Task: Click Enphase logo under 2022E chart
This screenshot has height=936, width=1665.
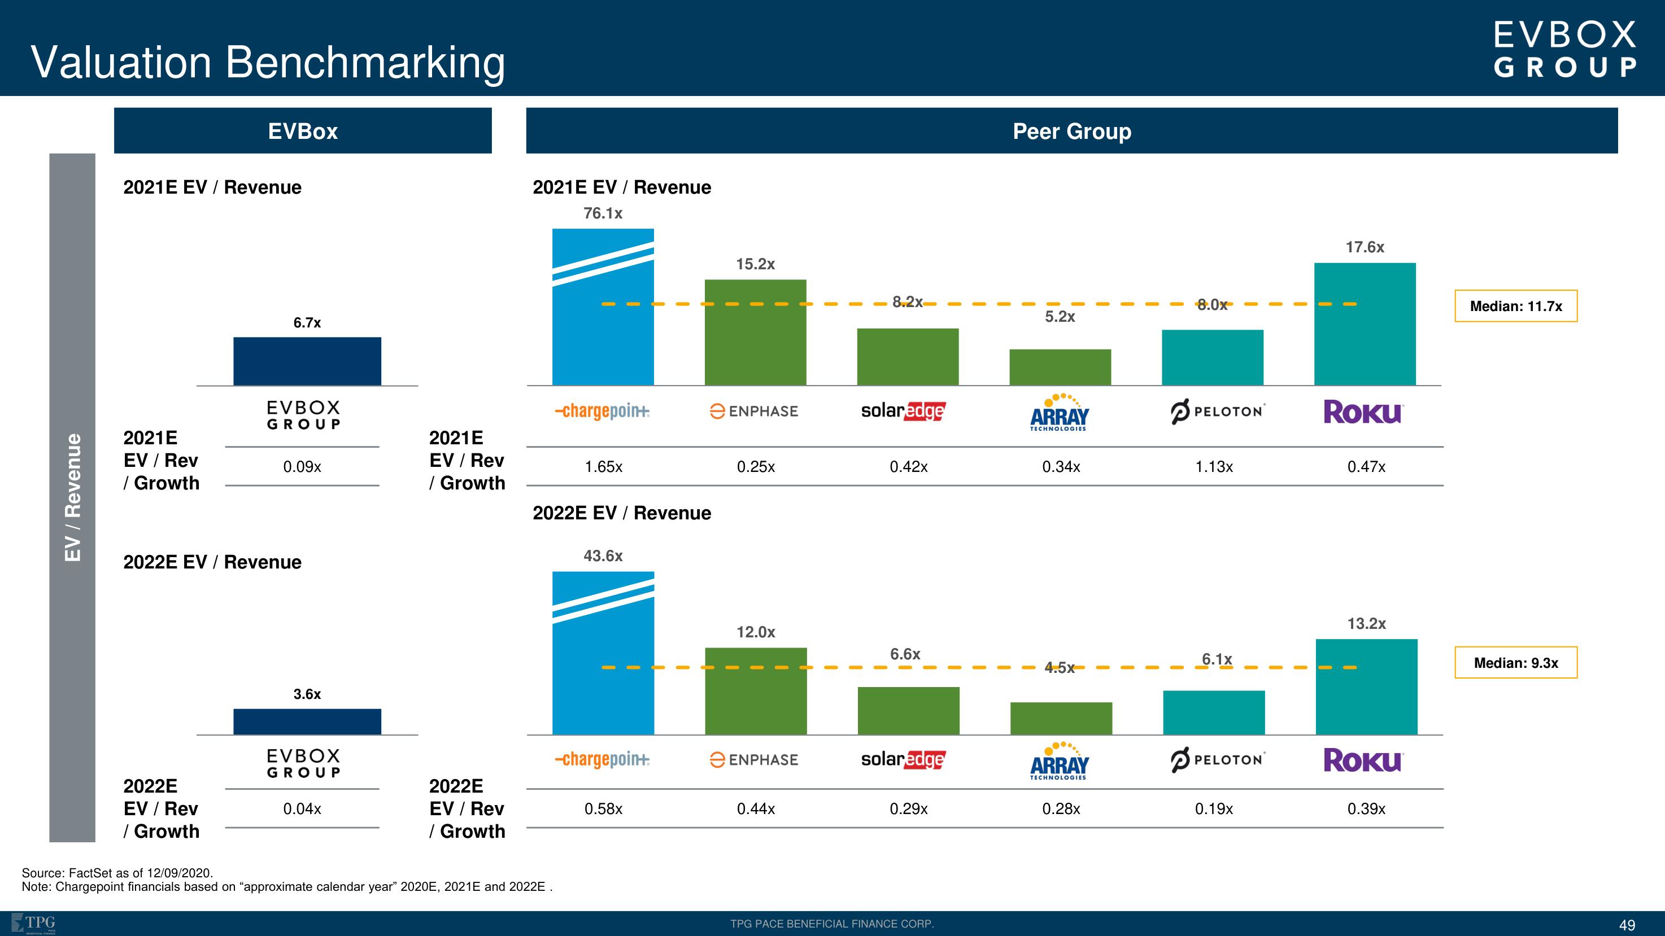Action: 753,760
